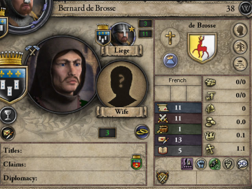Click the portrait silhouette icon beside de Brosse
The width and height of the screenshot is (252, 189).
(x=240, y=30)
